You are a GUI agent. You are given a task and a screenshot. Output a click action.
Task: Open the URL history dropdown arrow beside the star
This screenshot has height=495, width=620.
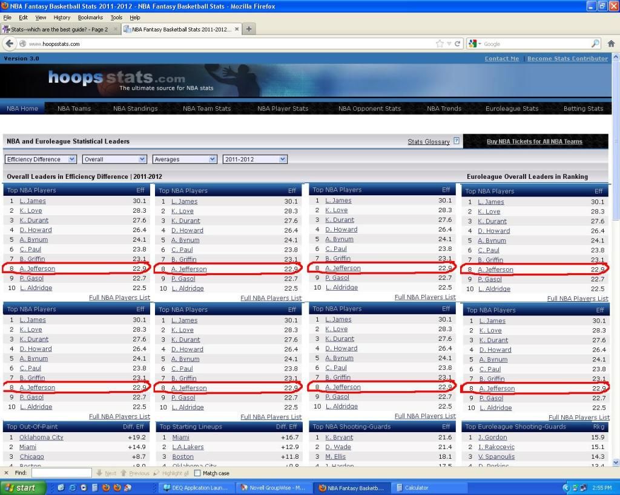[449, 44]
